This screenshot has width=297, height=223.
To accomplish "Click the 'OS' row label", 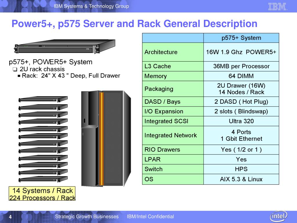I will click(173, 179).
